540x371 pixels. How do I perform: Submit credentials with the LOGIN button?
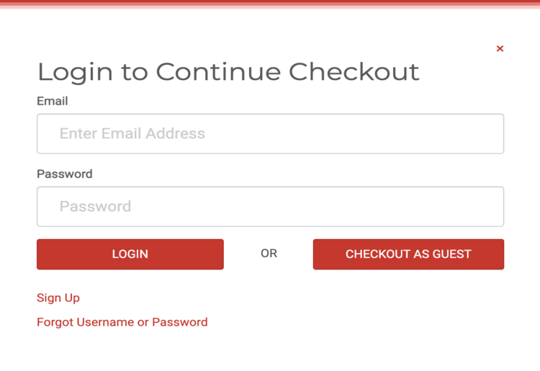tap(130, 254)
